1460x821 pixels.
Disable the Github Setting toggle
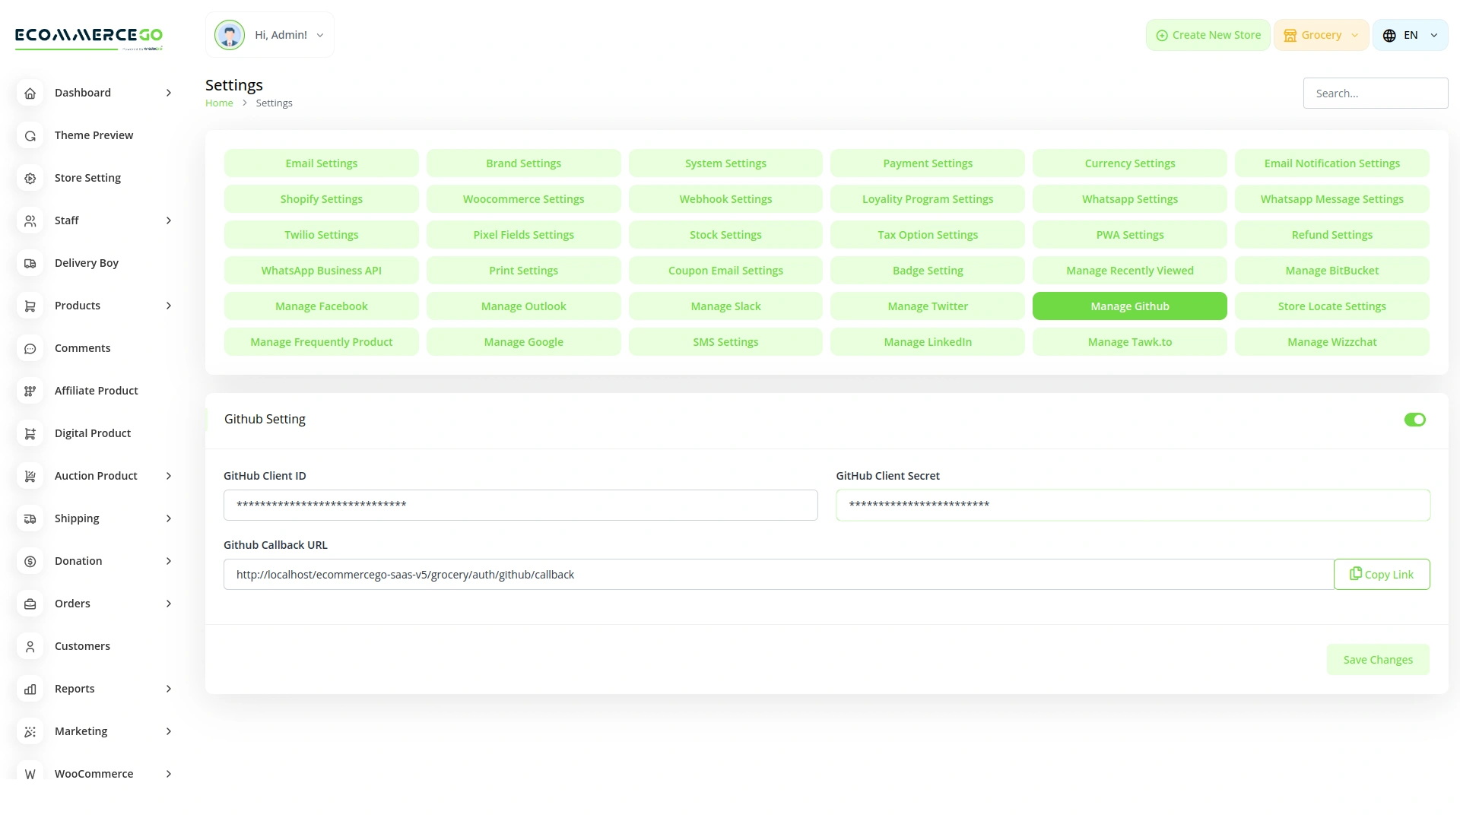[x=1414, y=419]
